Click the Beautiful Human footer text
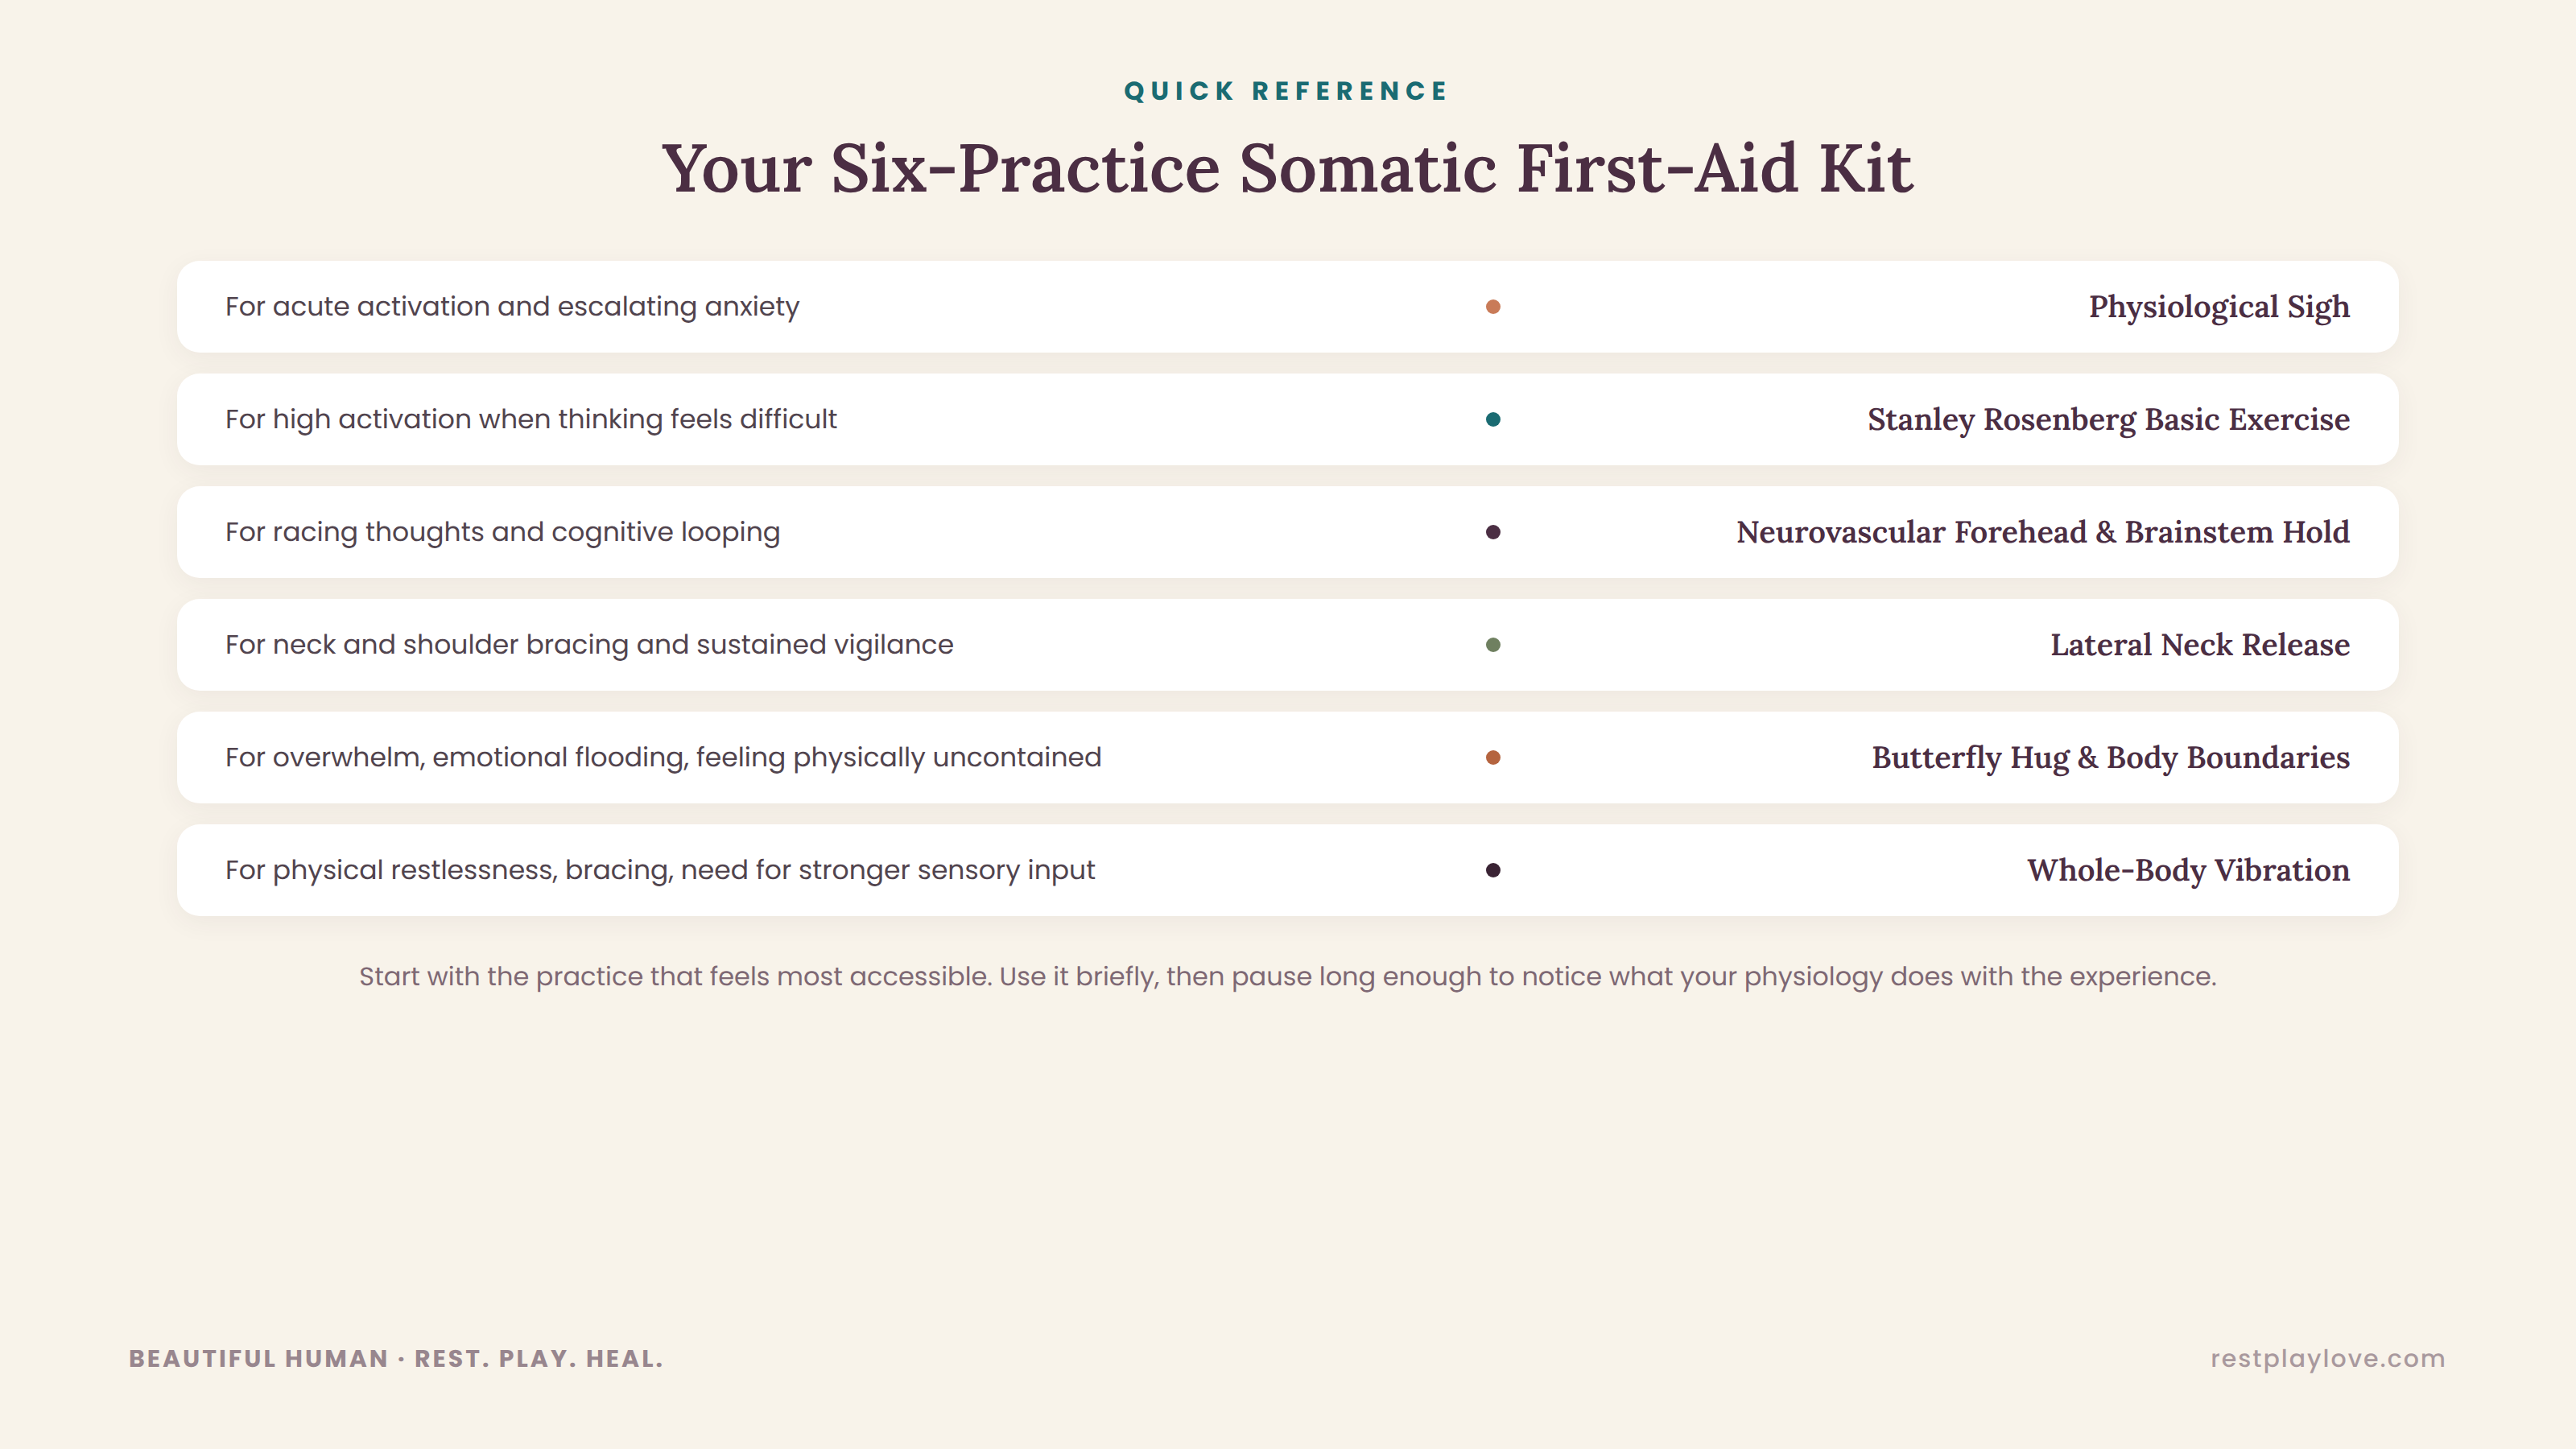 pos(396,1358)
